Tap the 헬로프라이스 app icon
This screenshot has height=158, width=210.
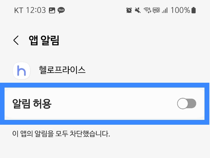pyautogui.click(x=21, y=70)
